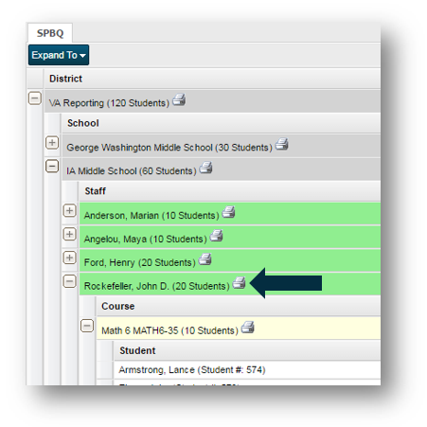Image resolution: width=427 pixels, height=427 pixels.
Task: Print Angelou, Maya student list
Action: click(x=217, y=236)
